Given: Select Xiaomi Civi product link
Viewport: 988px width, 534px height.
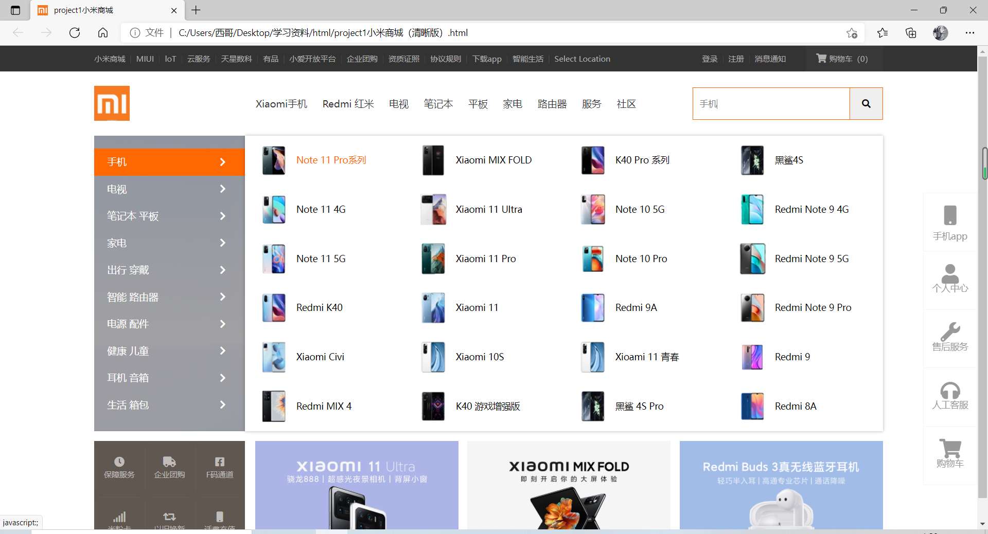Looking at the screenshot, I should pyautogui.click(x=320, y=357).
